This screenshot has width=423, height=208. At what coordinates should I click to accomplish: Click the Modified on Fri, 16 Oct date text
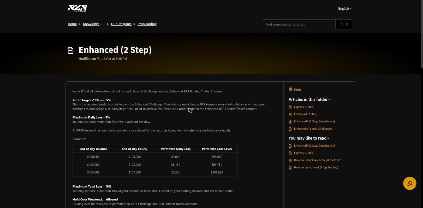coord(103,59)
